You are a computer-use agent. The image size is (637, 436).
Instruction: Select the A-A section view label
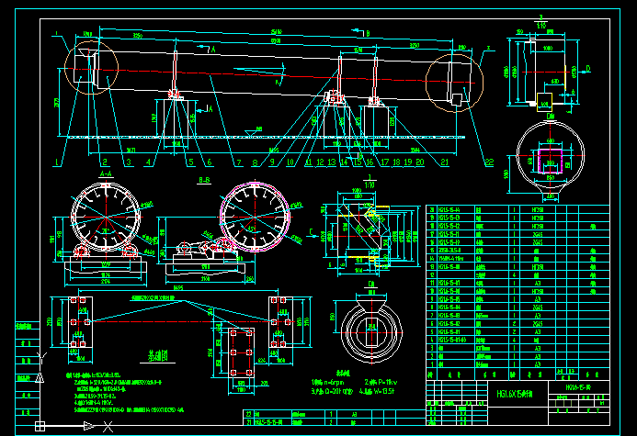click(105, 173)
